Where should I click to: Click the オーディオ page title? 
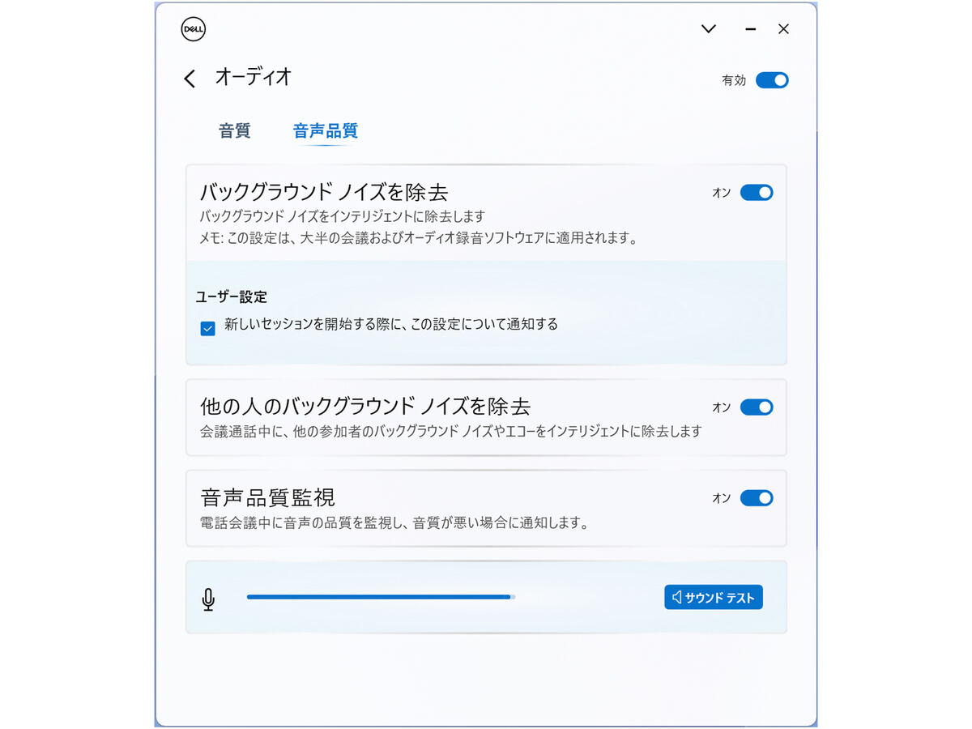(253, 78)
